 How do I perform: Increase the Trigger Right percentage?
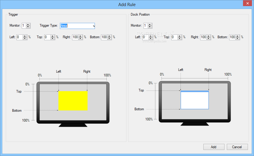(80, 36)
